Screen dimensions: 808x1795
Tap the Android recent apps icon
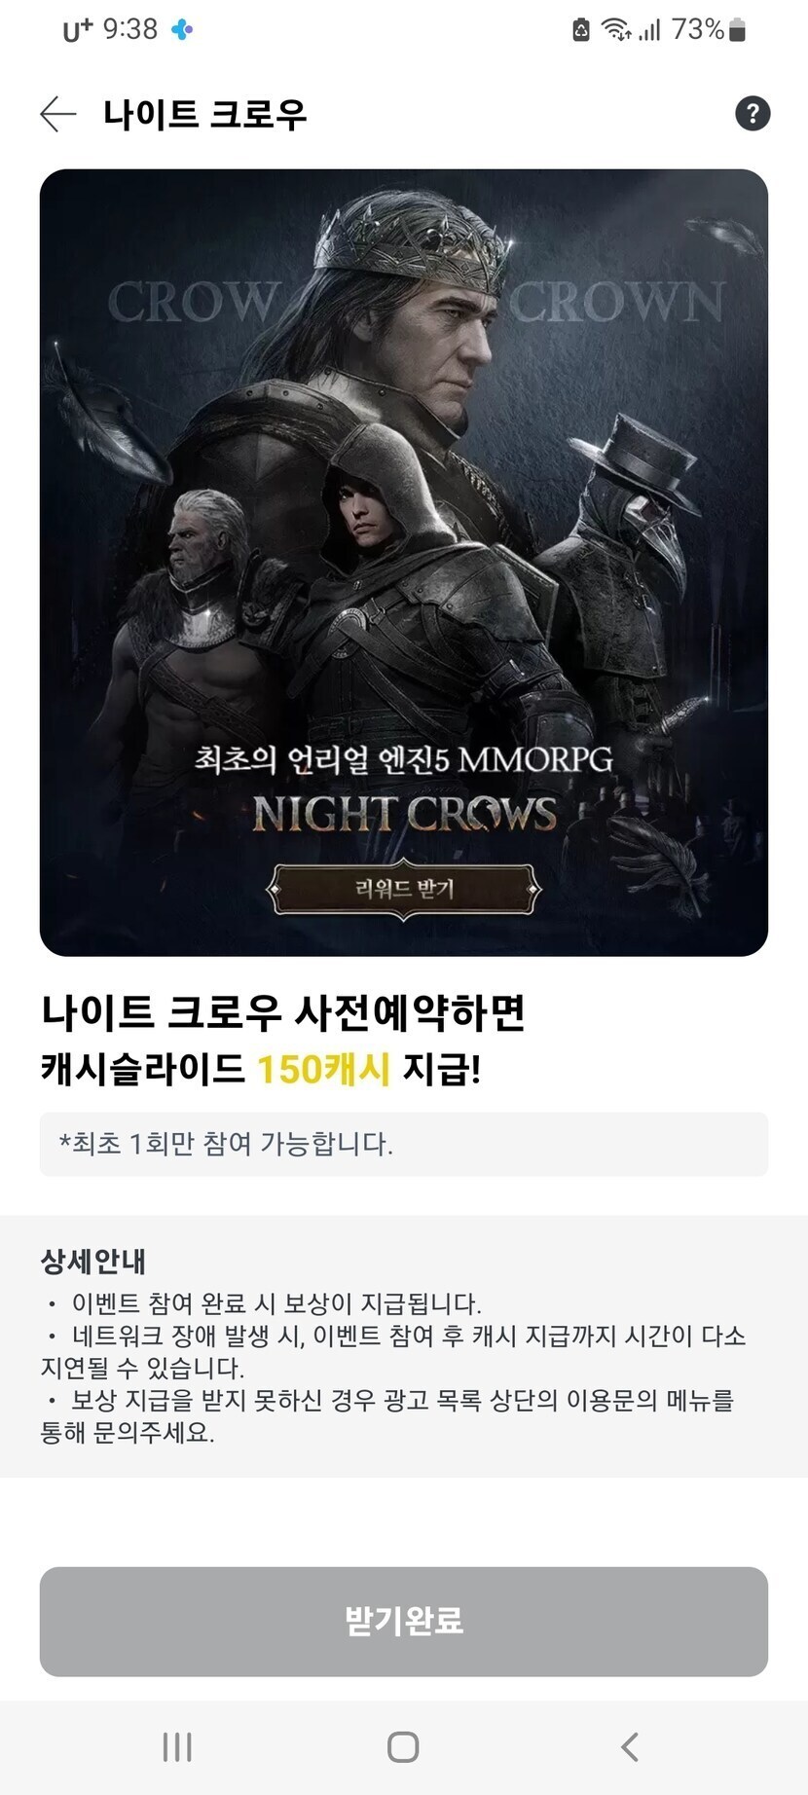177,1747
